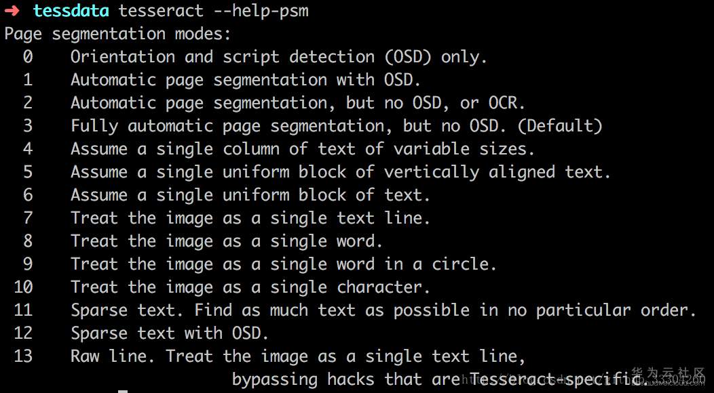The image size is (714, 393).
Task: Click the line ending with "or OCR."
Action: coord(298,103)
